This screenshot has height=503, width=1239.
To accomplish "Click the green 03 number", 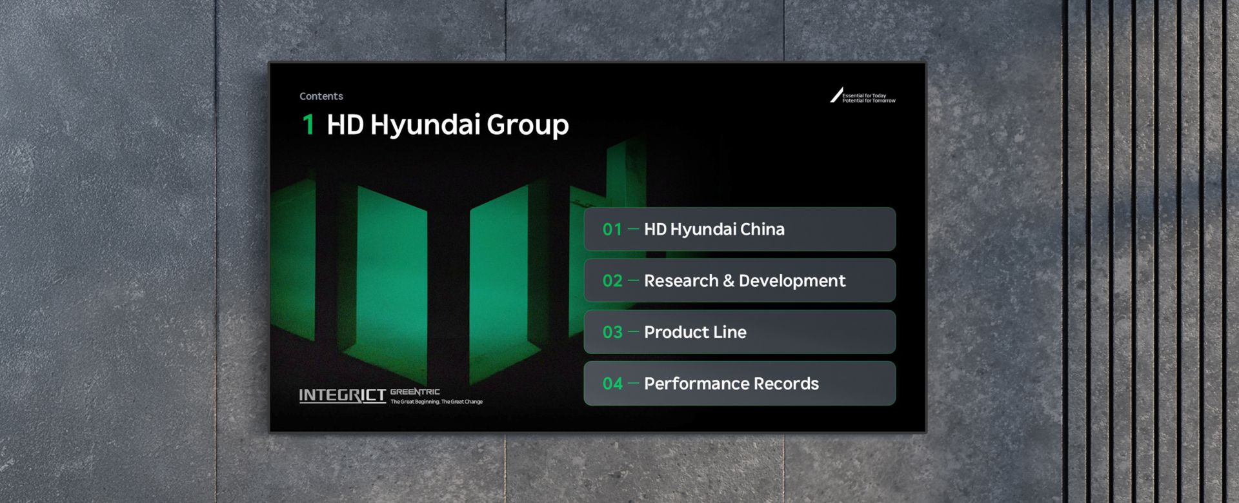I will [x=612, y=333].
